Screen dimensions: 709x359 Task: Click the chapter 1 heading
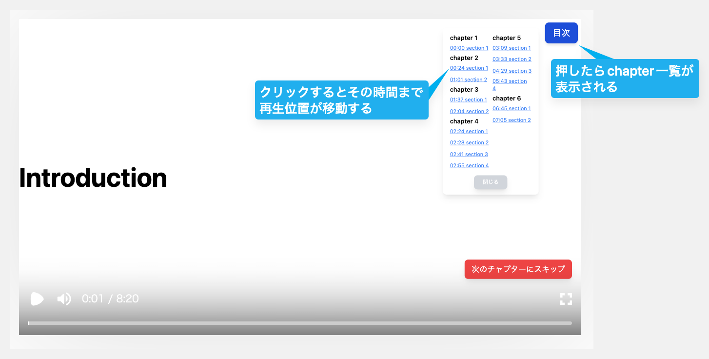tap(464, 38)
